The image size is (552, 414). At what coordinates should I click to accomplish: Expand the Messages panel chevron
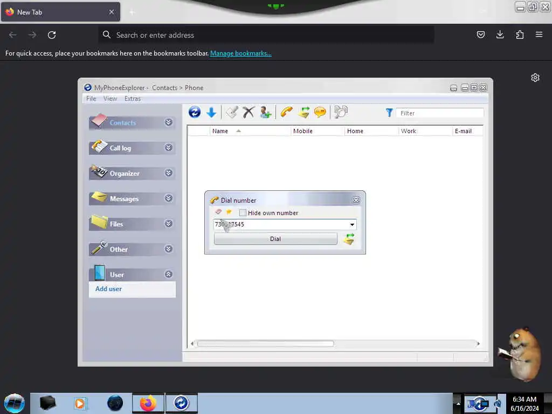point(169,198)
